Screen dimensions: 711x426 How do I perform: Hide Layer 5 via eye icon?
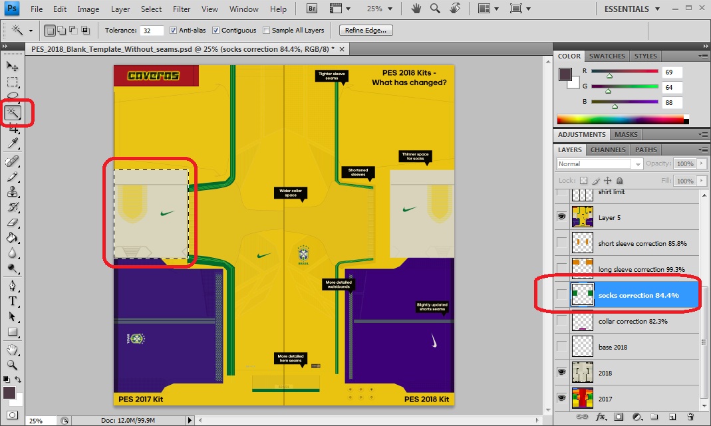562,217
